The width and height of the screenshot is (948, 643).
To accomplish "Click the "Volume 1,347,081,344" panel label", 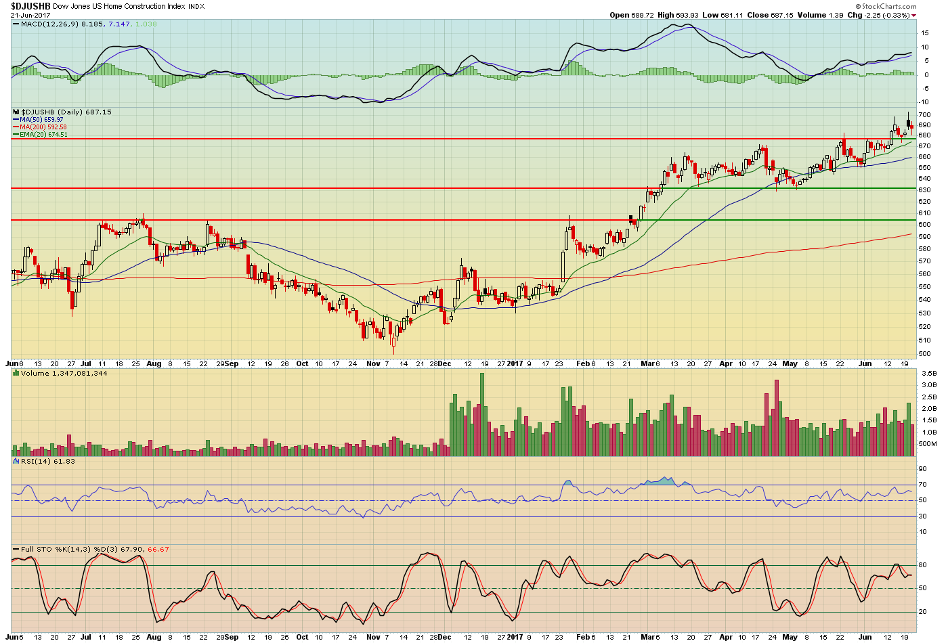I will [64, 374].
